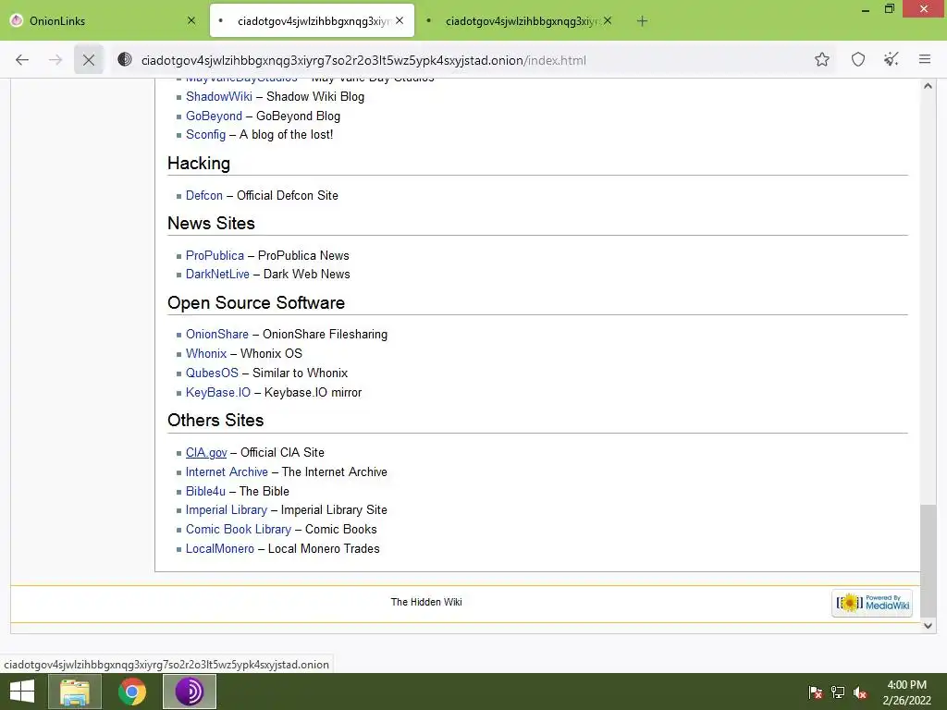Viewport: 947px width, 710px height.
Task: Open the Internet Archive link
Action: click(227, 472)
